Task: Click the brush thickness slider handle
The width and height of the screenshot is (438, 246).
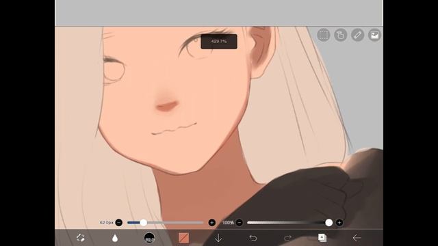Action: click(x=143, y=223)
